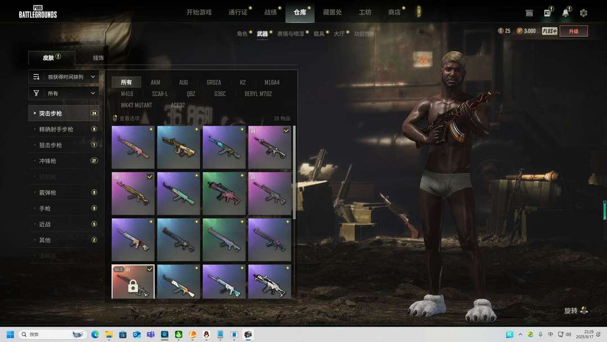607x342 pixels.
Task: Launch Microsoft Edge from the taskbar
Action: click(x=95, y=334)
